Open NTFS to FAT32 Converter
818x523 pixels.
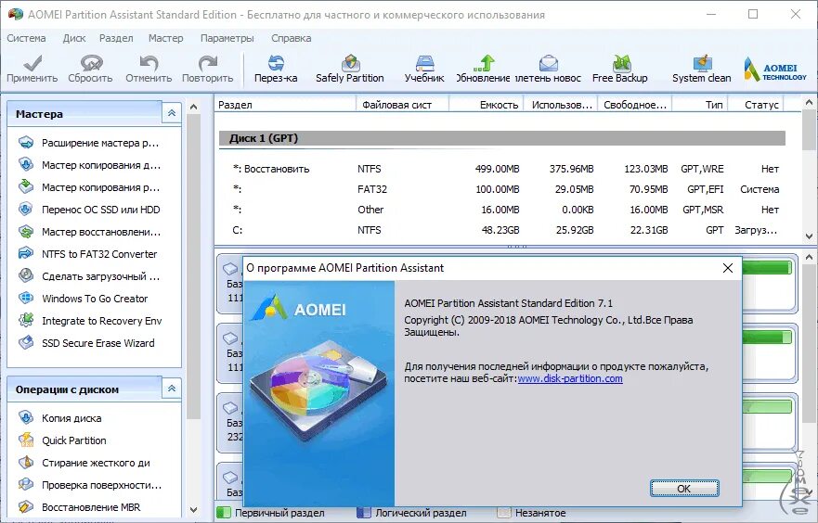87,254
